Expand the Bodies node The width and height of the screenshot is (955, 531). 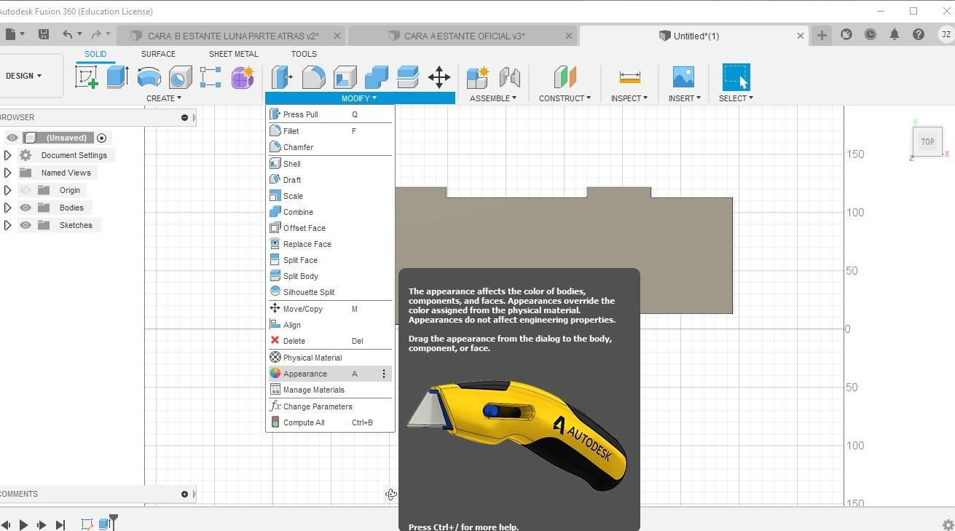tap(7, 208)
